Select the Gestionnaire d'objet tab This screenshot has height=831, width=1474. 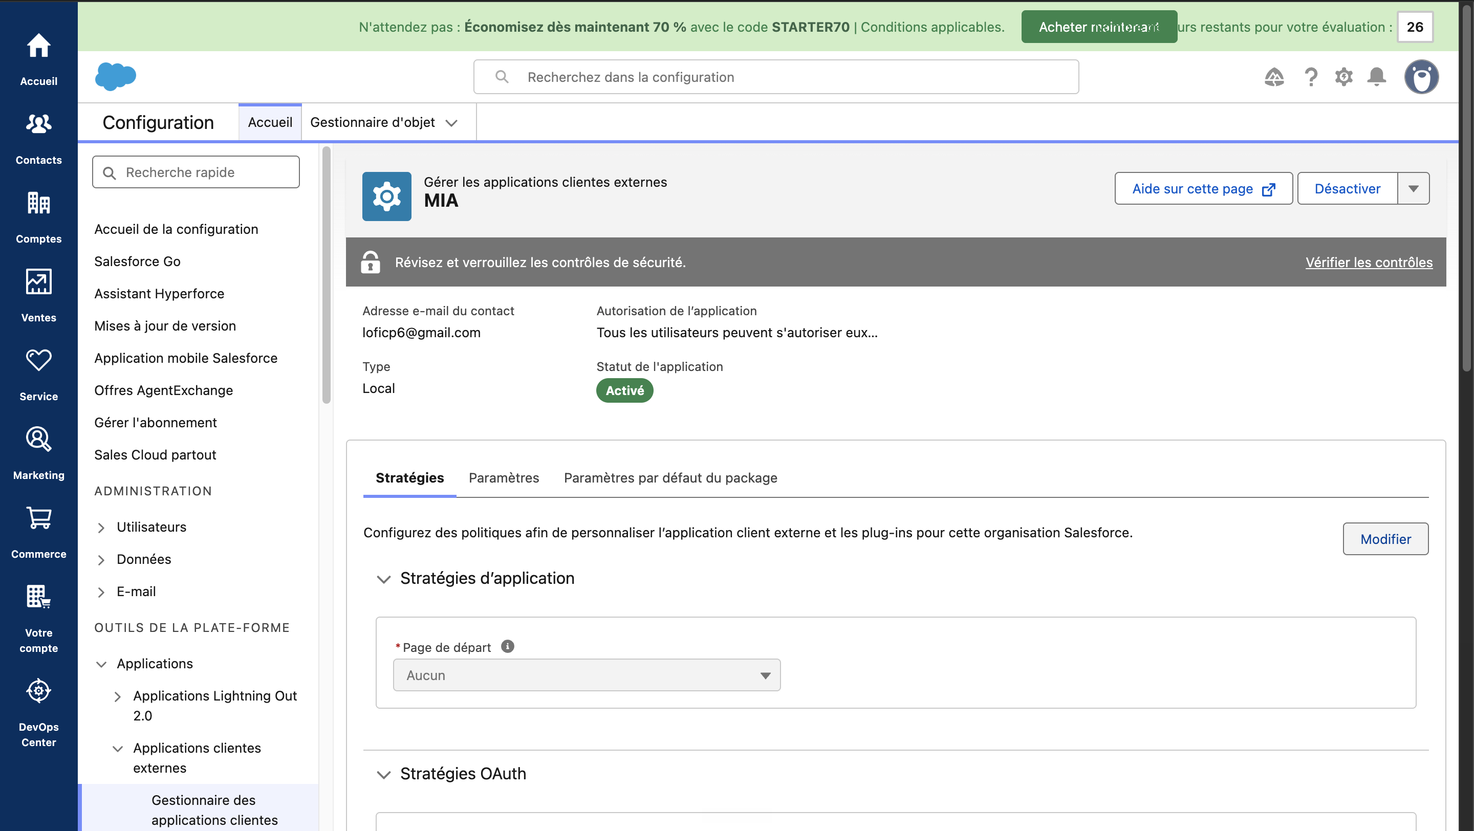coord(373,122)
